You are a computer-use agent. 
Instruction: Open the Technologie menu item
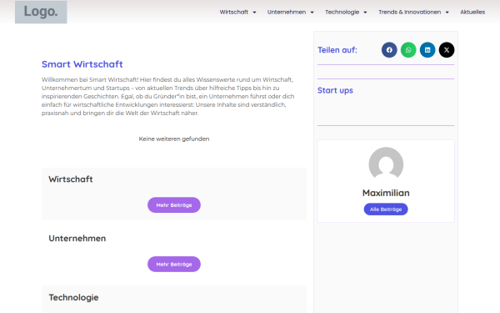(342, 13)
